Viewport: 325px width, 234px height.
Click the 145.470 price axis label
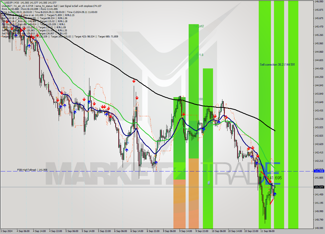[319, 26]
